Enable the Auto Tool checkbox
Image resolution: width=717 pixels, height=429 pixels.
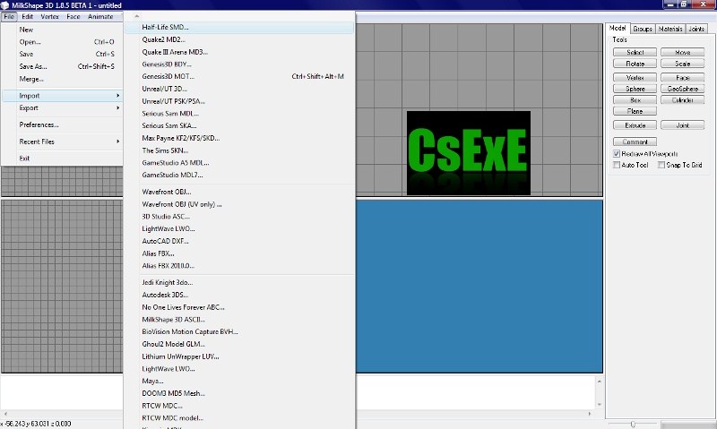617,165
